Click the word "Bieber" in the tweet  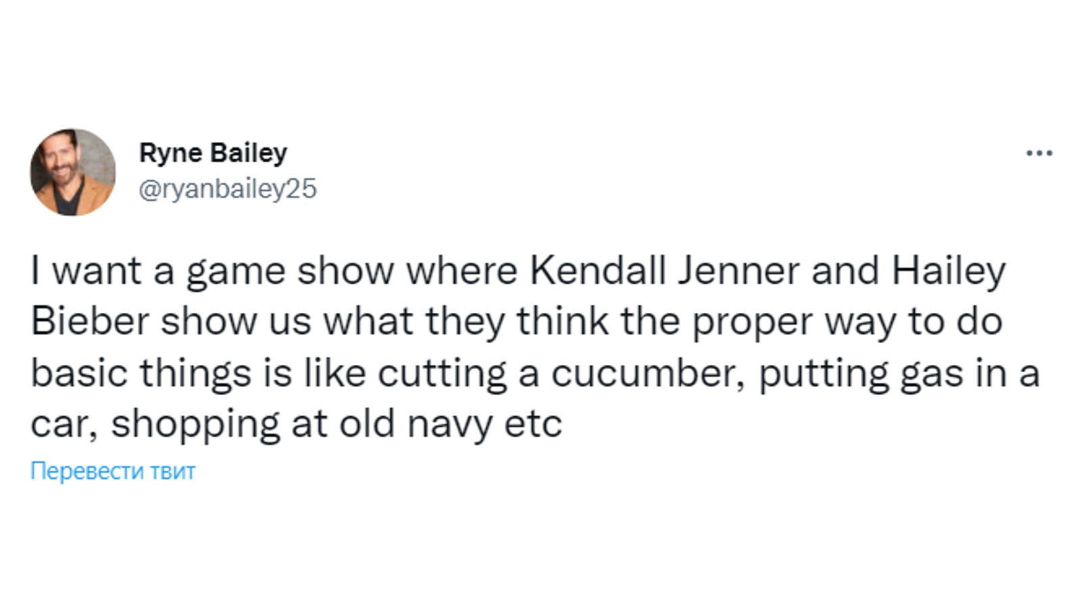89,322
